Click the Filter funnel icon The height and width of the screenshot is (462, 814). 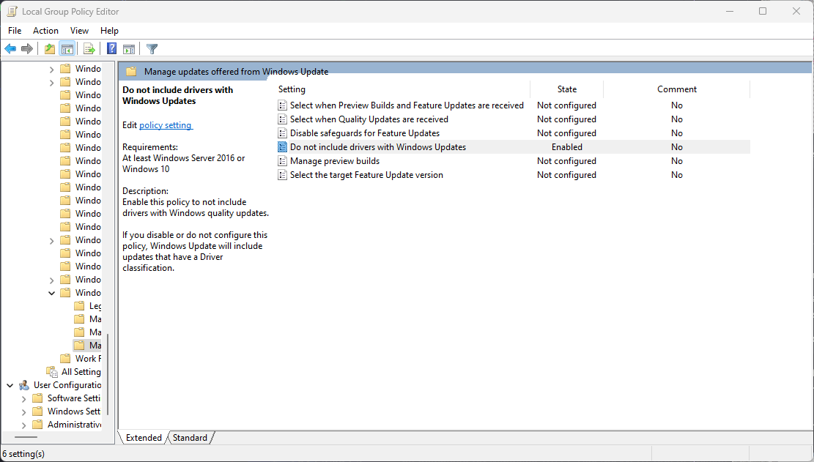pos(152,49)
